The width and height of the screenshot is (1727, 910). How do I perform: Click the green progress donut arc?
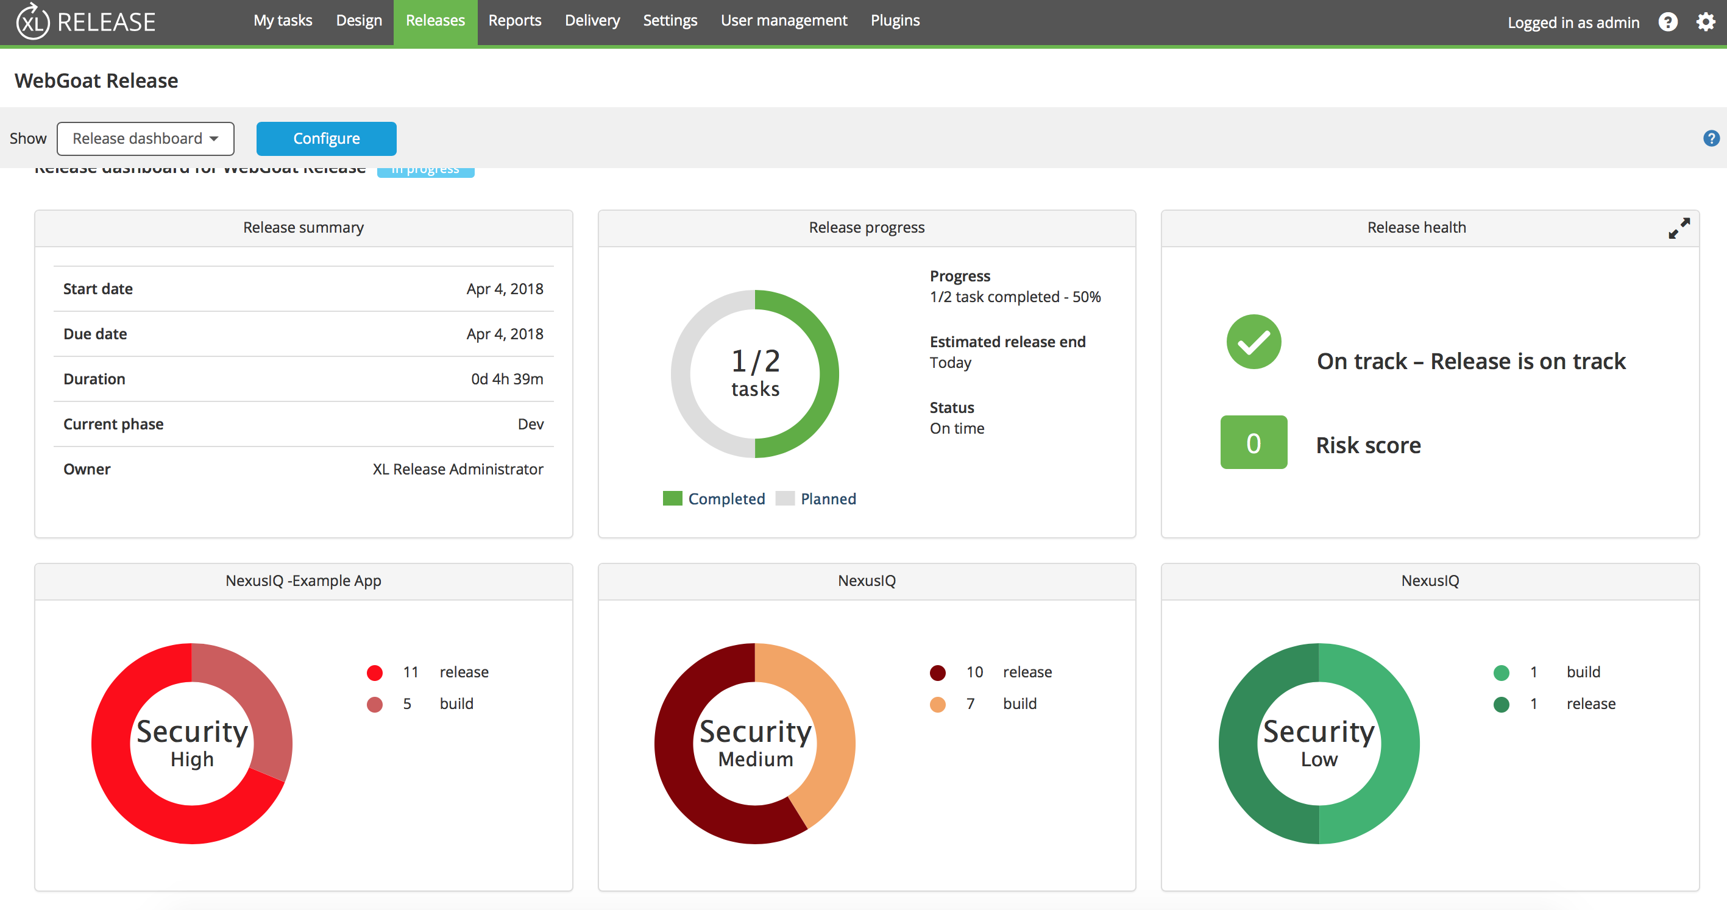[829, 374]
